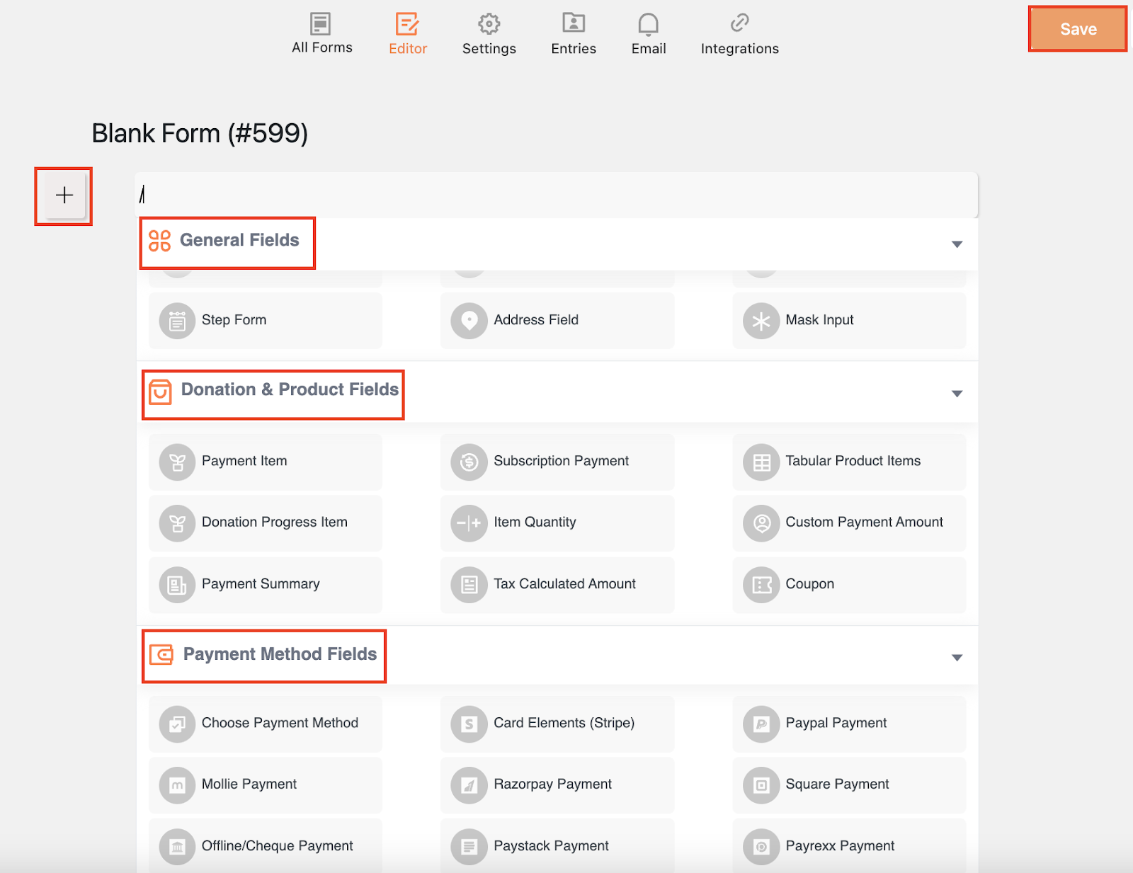Select the Address Field label

[536, 320]
